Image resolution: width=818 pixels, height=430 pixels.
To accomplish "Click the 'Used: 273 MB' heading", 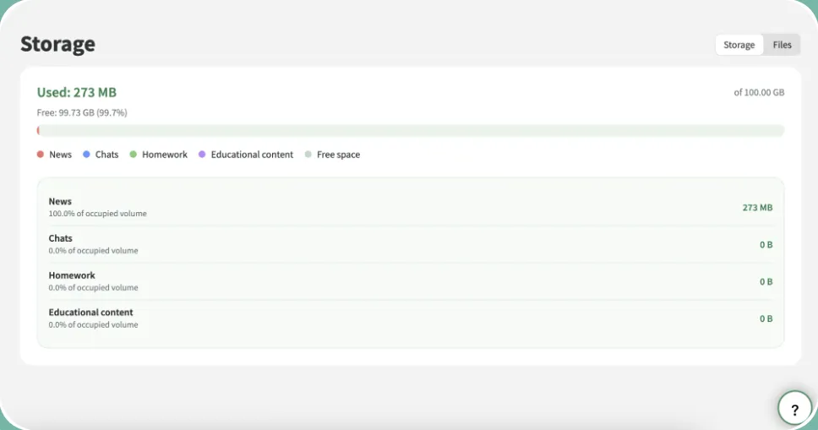I will coord(77,92).
